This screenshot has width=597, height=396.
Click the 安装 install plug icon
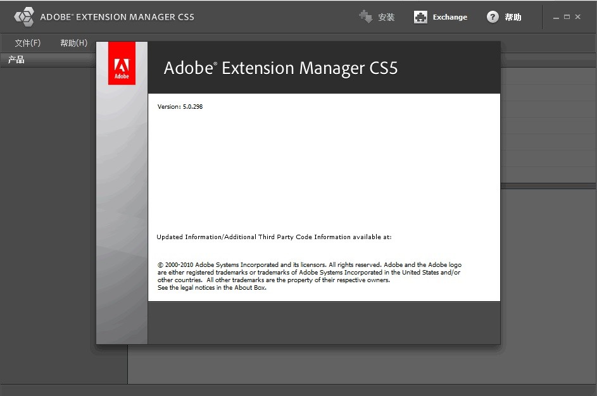(366, 17)
